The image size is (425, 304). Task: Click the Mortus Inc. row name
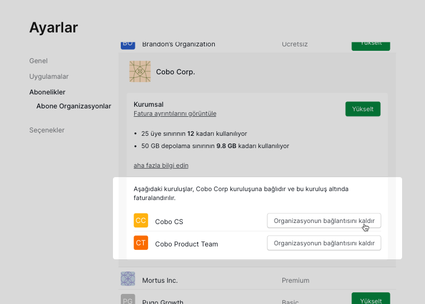160,281
